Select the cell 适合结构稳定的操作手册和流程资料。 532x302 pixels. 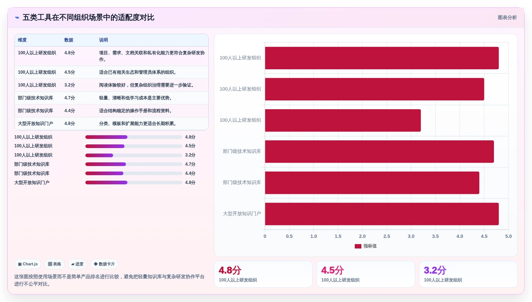(x=152, y=111)
